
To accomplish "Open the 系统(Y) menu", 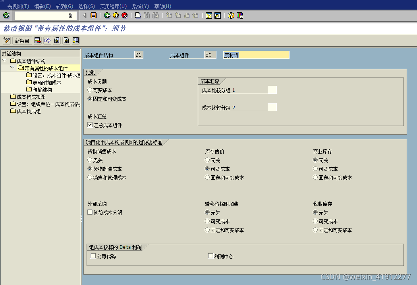I will tap(141, 6).
